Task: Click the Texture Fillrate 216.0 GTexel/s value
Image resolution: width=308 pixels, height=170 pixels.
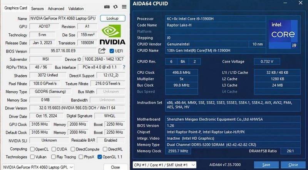Action: coord(108,83)
